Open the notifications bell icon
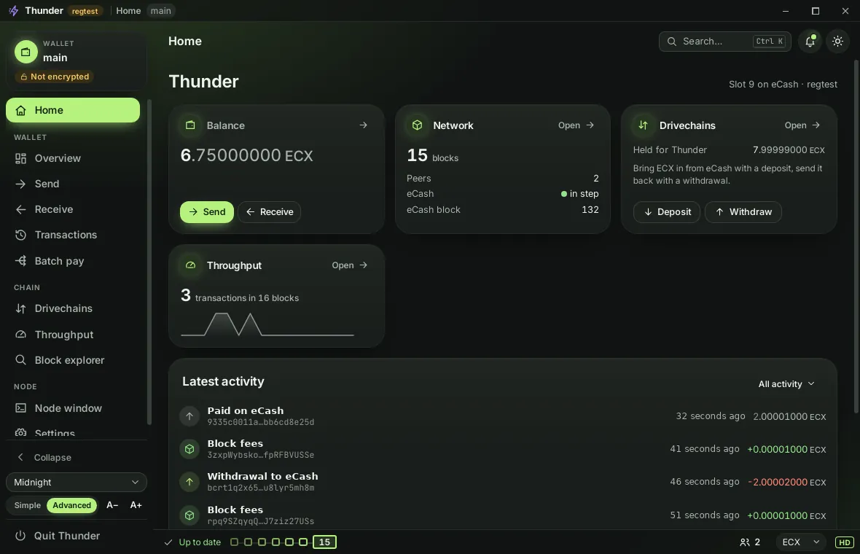The width and height of the screenshot is (860, 554). pos(810,41)
